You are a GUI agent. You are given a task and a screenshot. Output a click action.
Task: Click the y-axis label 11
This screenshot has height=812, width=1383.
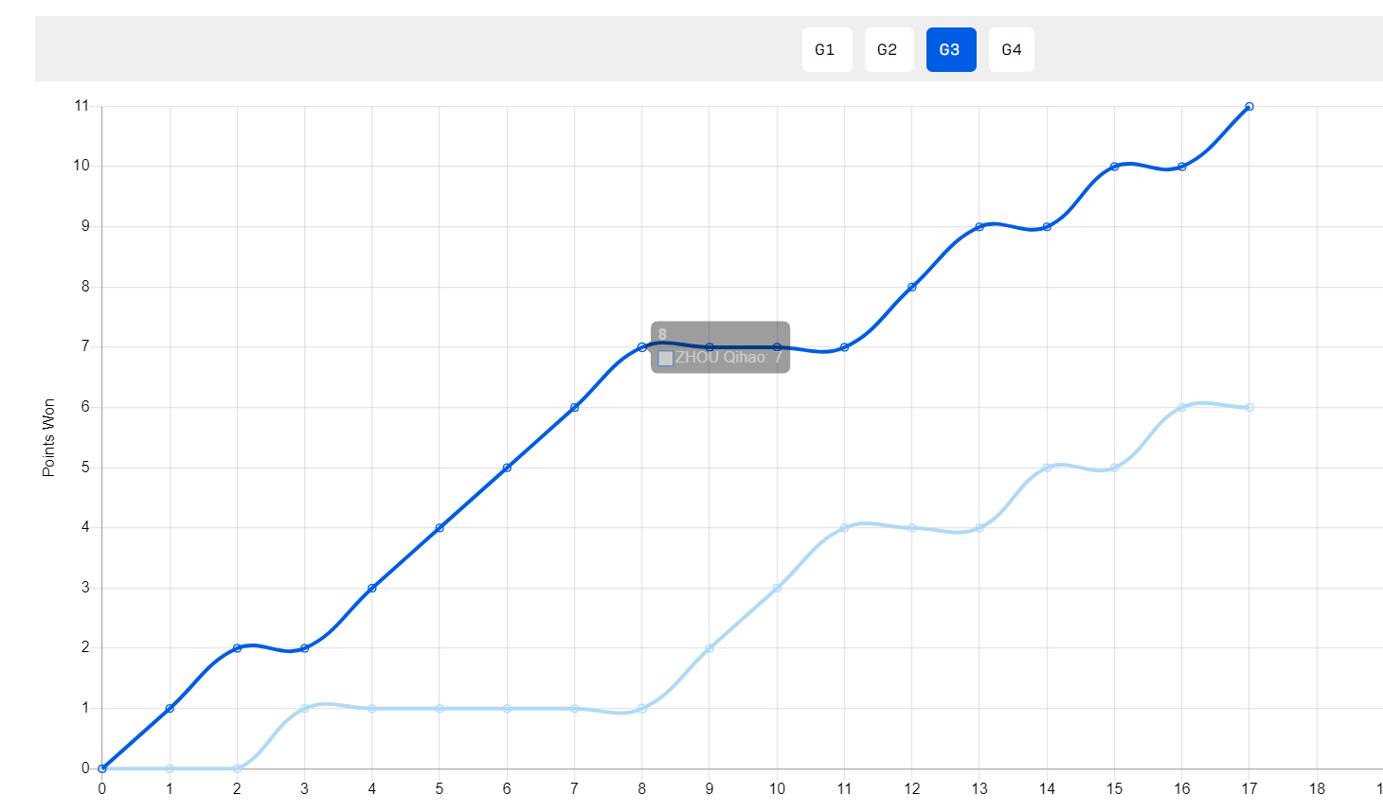(x=81, y=105)
